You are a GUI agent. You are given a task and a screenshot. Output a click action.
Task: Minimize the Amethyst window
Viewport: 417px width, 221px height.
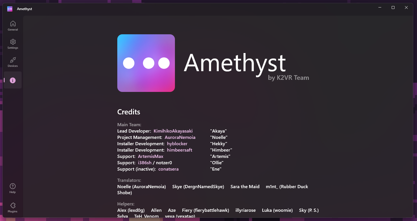pos(380,7)
